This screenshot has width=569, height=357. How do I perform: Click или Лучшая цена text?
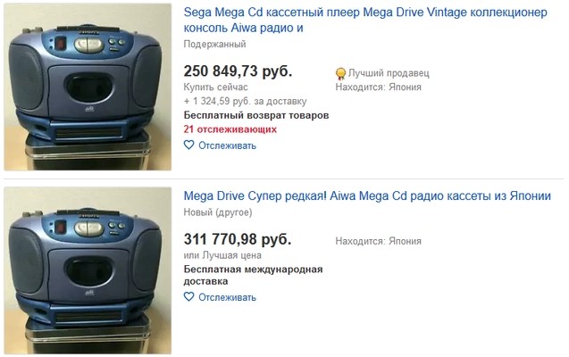tap(222, 255)
